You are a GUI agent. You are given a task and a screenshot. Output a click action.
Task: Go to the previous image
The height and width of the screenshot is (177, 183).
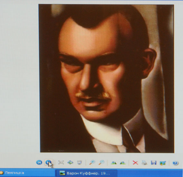pyautogui.click(x=39, y=163)
